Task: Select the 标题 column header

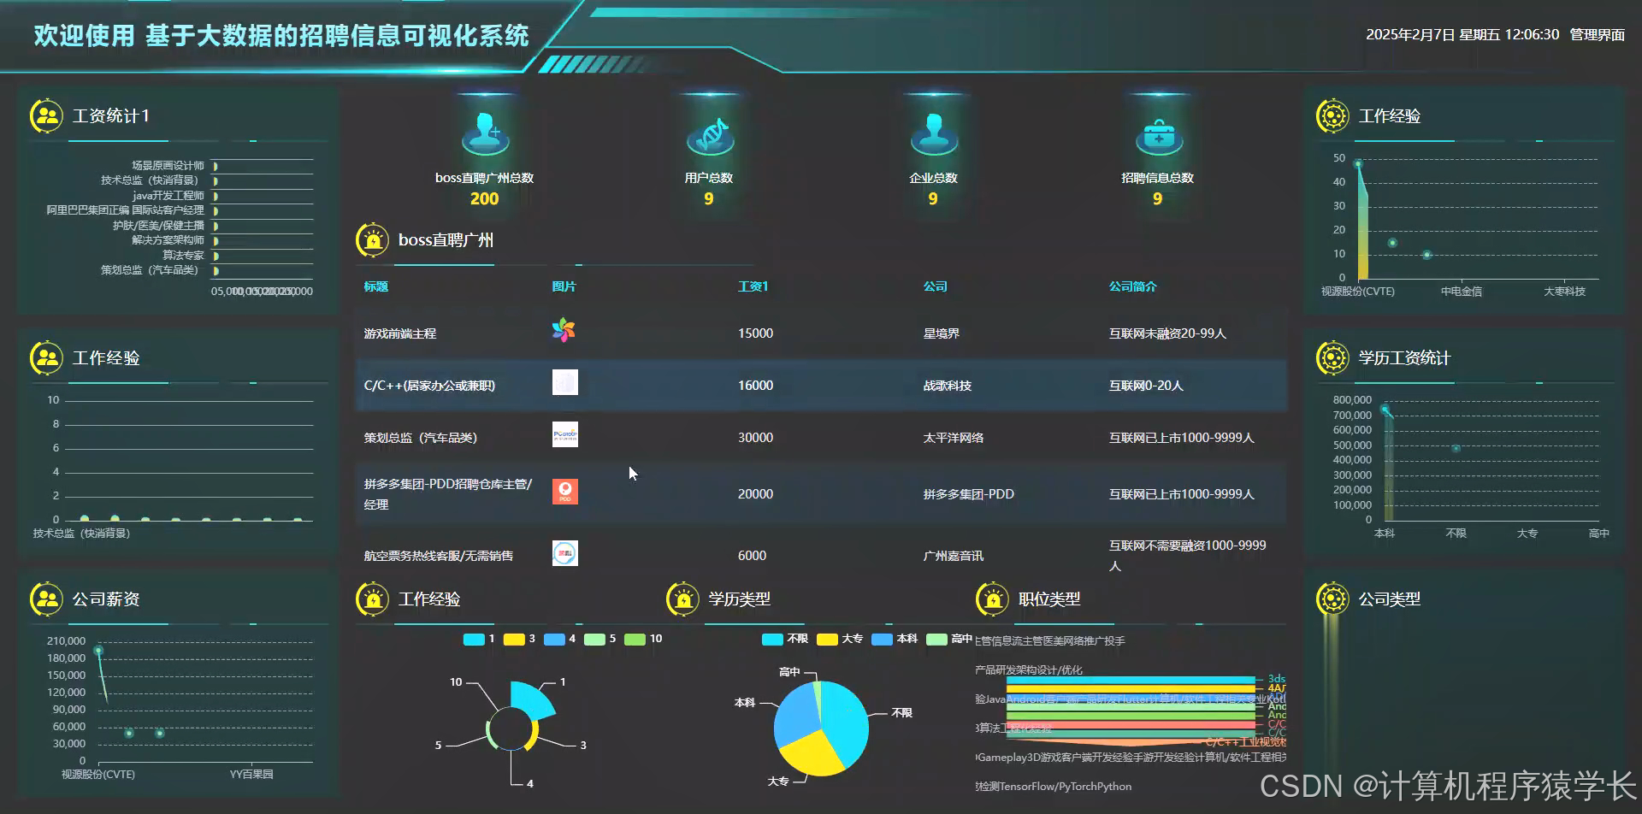Action: (376, 286)
